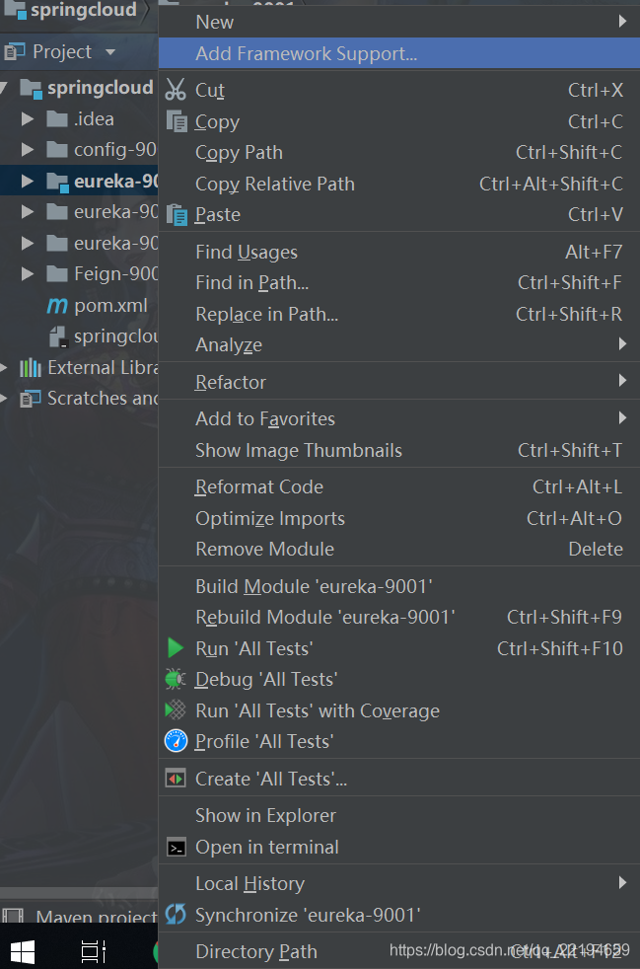Click the .idea folder icon
The width and height of the screenshot is (640, 969).
[57, 118]
